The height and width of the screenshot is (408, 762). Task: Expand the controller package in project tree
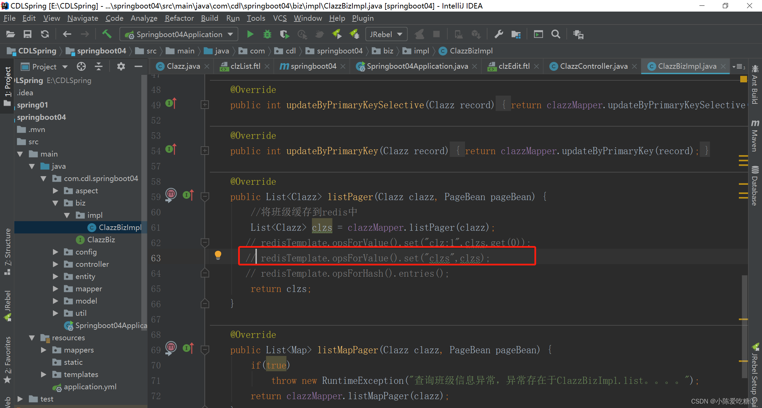tap(55, 264)
